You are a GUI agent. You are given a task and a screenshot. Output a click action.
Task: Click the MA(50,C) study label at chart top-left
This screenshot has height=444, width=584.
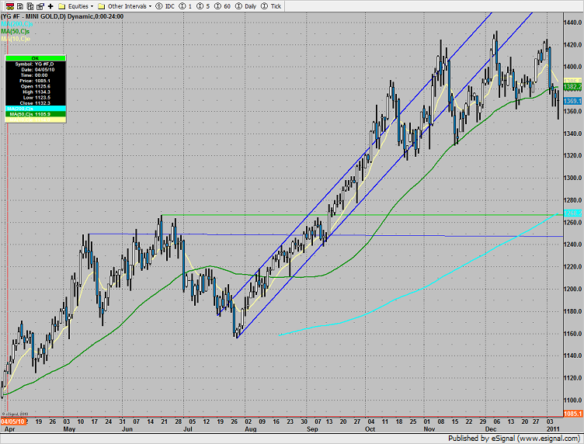click(18, 31)
